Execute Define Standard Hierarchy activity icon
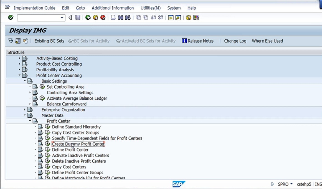Screen dimensions: 322x189 pyautogui.click(x=47, y=127)
